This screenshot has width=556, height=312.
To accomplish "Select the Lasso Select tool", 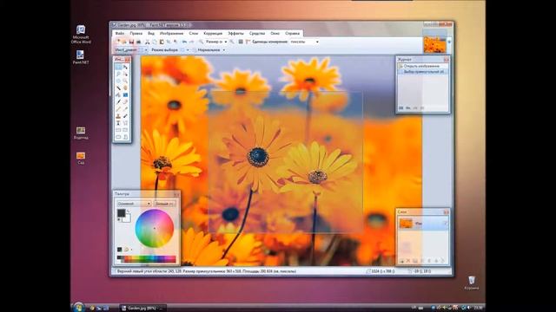I will (x=118, y=74).
